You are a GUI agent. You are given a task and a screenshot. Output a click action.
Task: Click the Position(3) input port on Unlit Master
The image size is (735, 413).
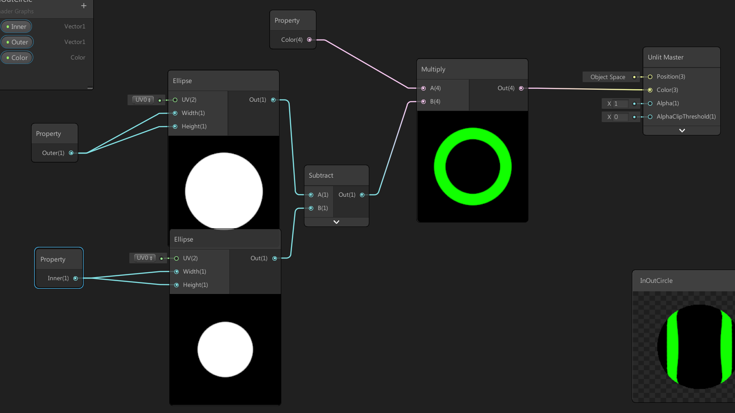650,76
